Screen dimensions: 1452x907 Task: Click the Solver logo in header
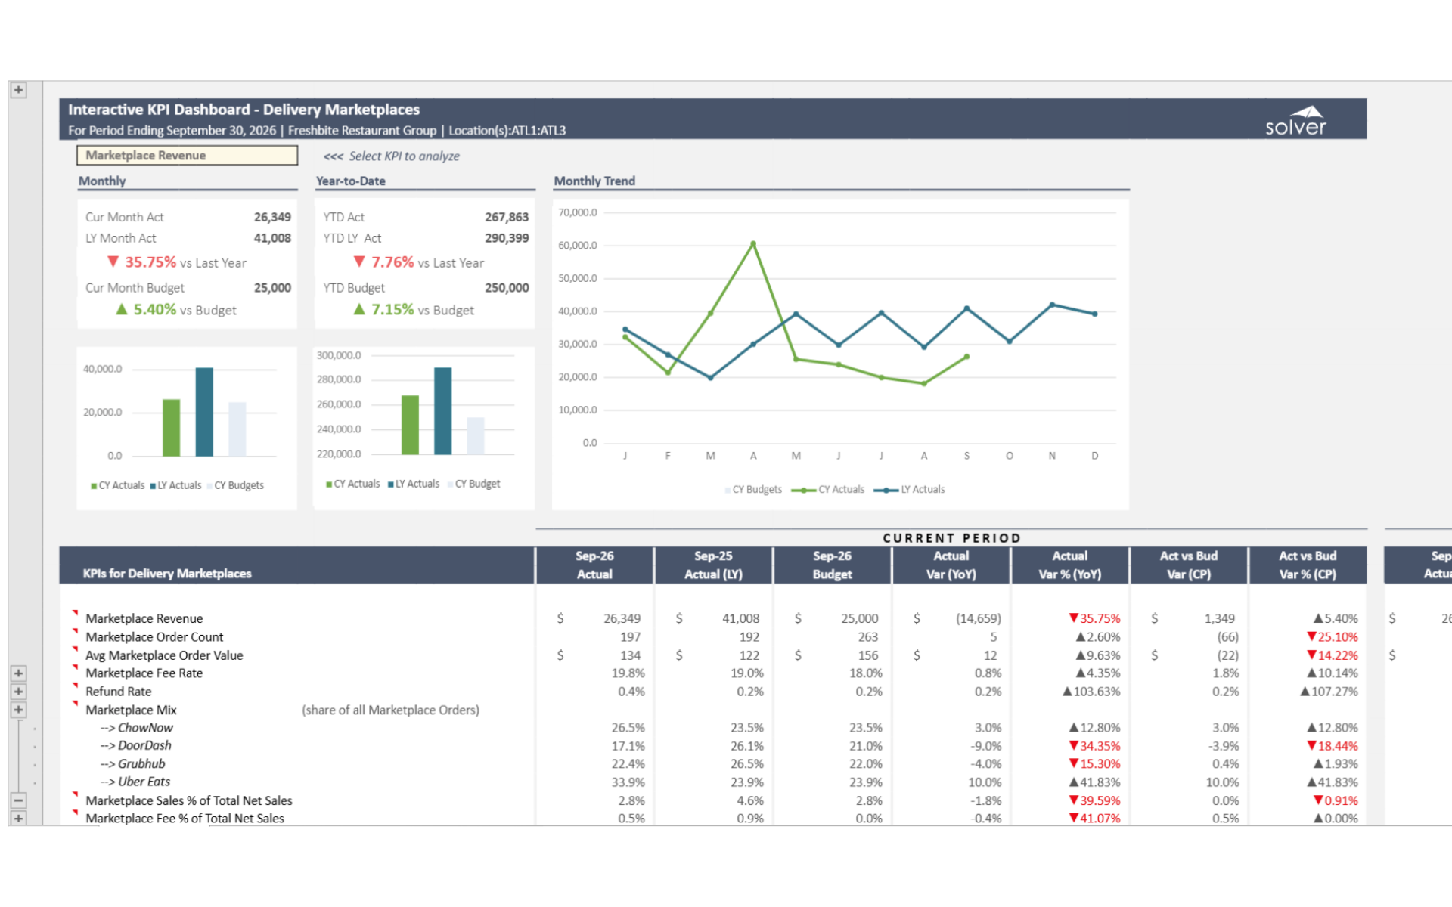click(1295, 121)
